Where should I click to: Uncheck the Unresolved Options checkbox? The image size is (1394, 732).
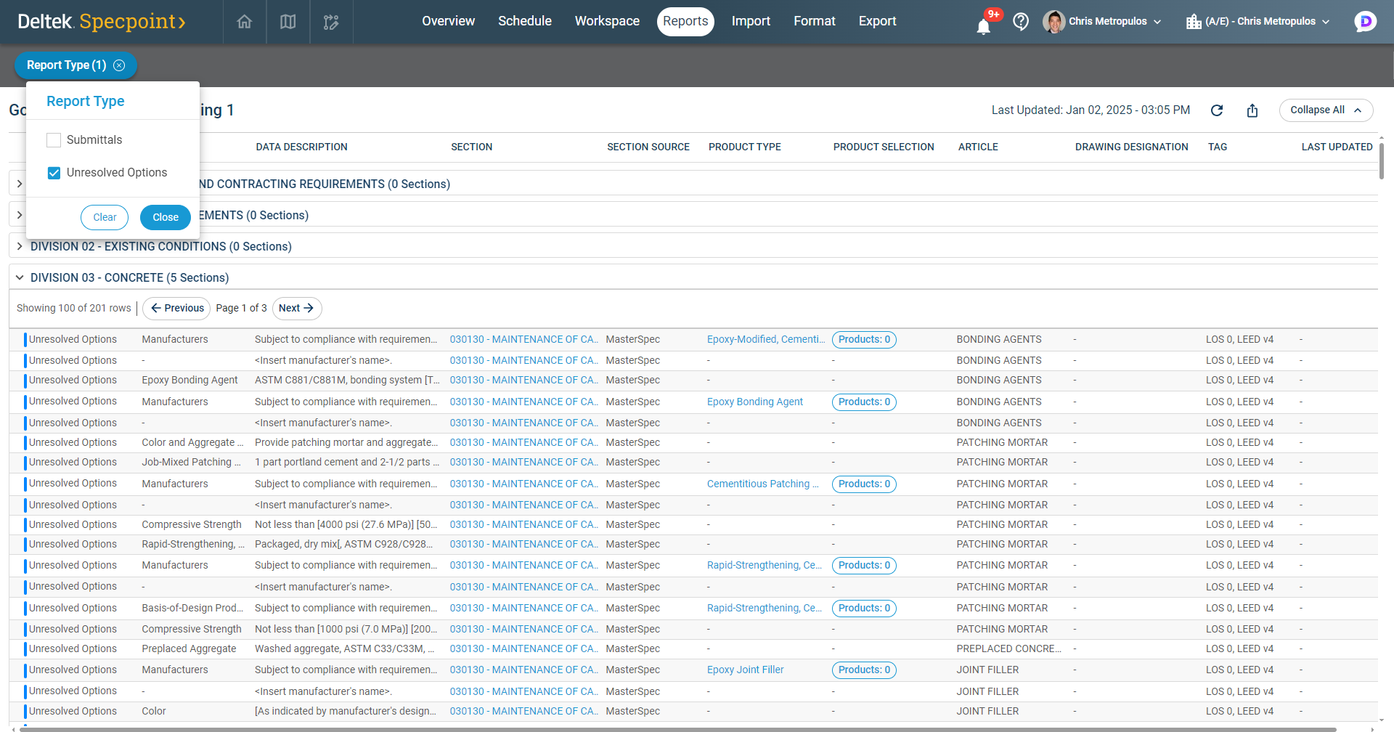pos(54,173)
